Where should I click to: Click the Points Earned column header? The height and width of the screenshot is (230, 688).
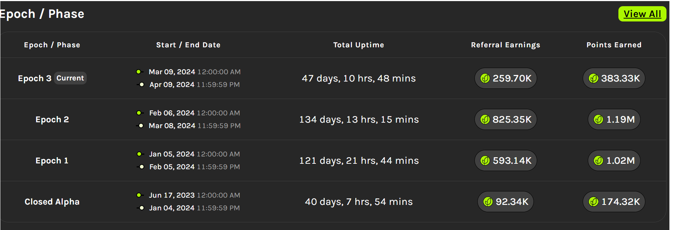click(614, 45)
